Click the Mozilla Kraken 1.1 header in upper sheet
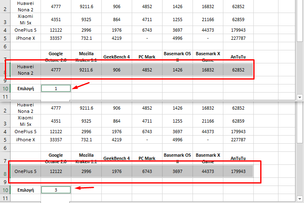 point(86,57)
